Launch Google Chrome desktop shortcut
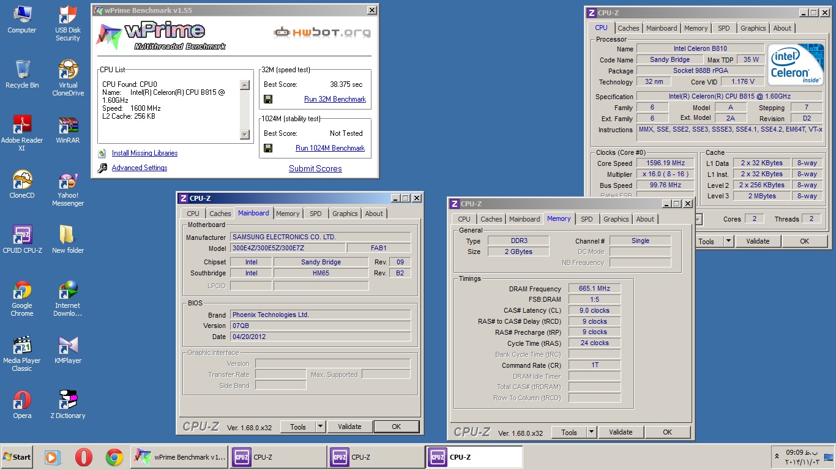Screen dimensions: 836x470 (22, 299)
